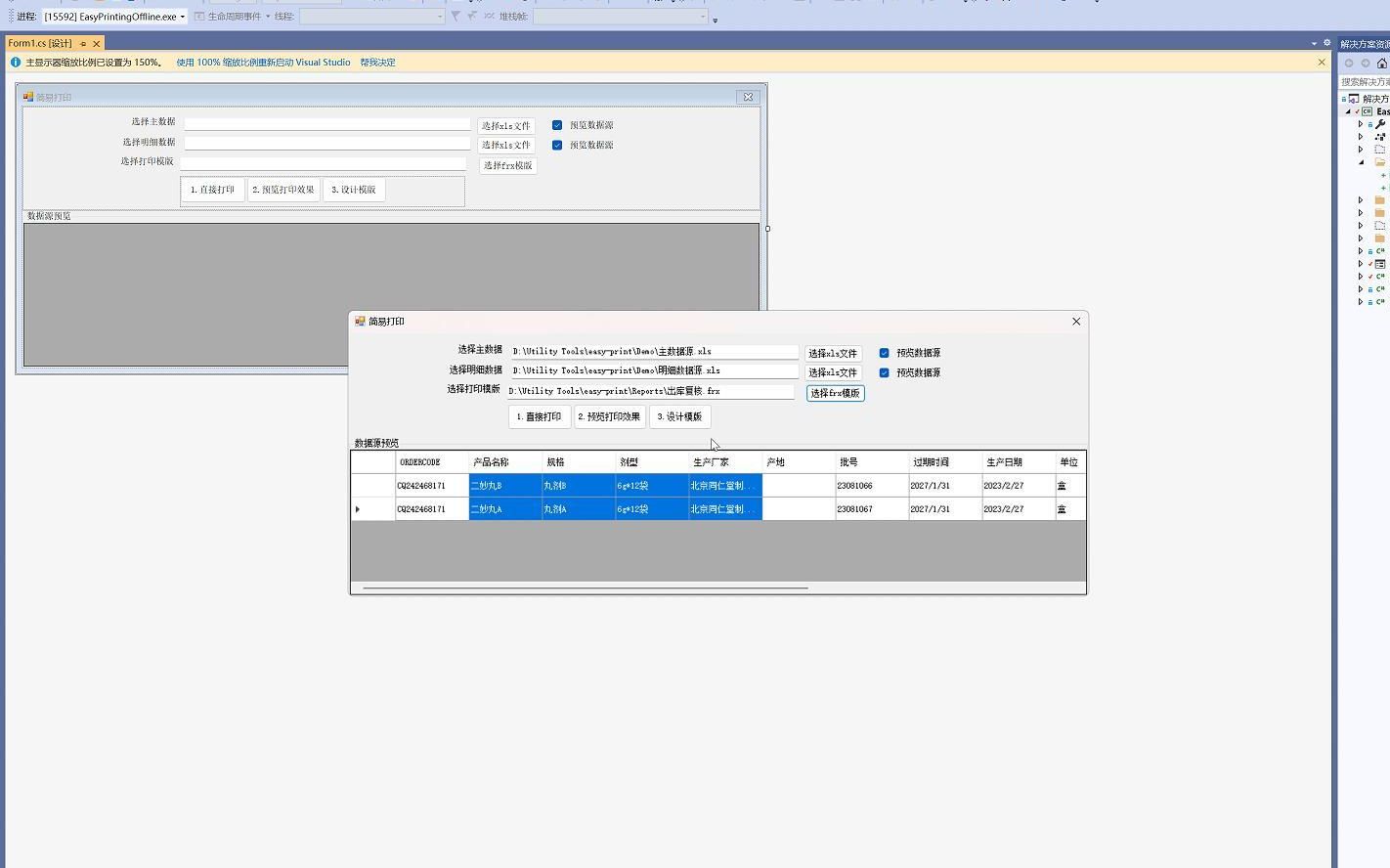
Task: Select the 选择frx模版 button on designer form
Action: pos(508,166)
